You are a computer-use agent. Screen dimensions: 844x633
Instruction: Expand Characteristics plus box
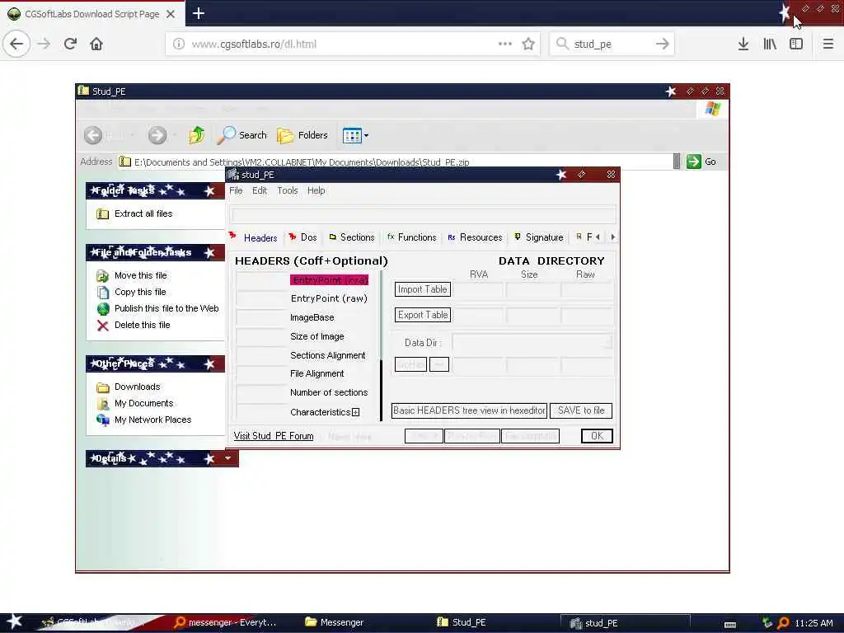356,412
